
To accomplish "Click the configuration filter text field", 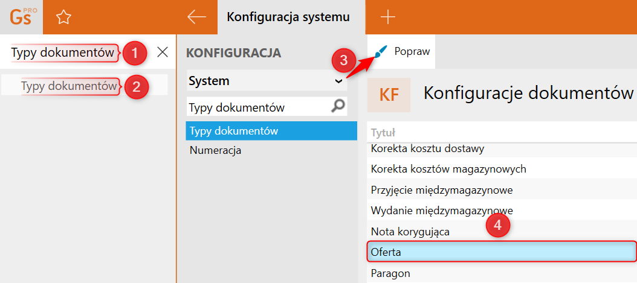I will pos(257,107).
